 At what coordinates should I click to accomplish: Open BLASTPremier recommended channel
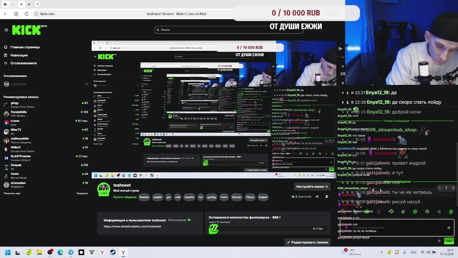46,158
